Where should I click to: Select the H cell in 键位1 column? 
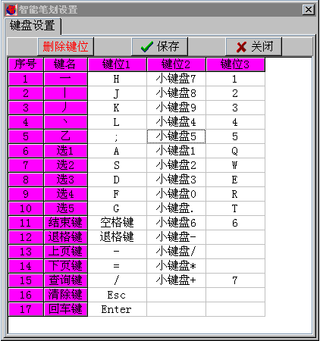[117, 79]
